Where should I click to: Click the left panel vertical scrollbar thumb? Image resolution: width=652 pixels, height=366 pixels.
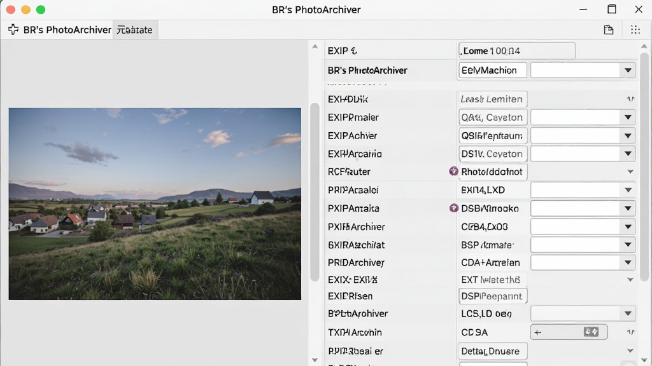point(315,192)
